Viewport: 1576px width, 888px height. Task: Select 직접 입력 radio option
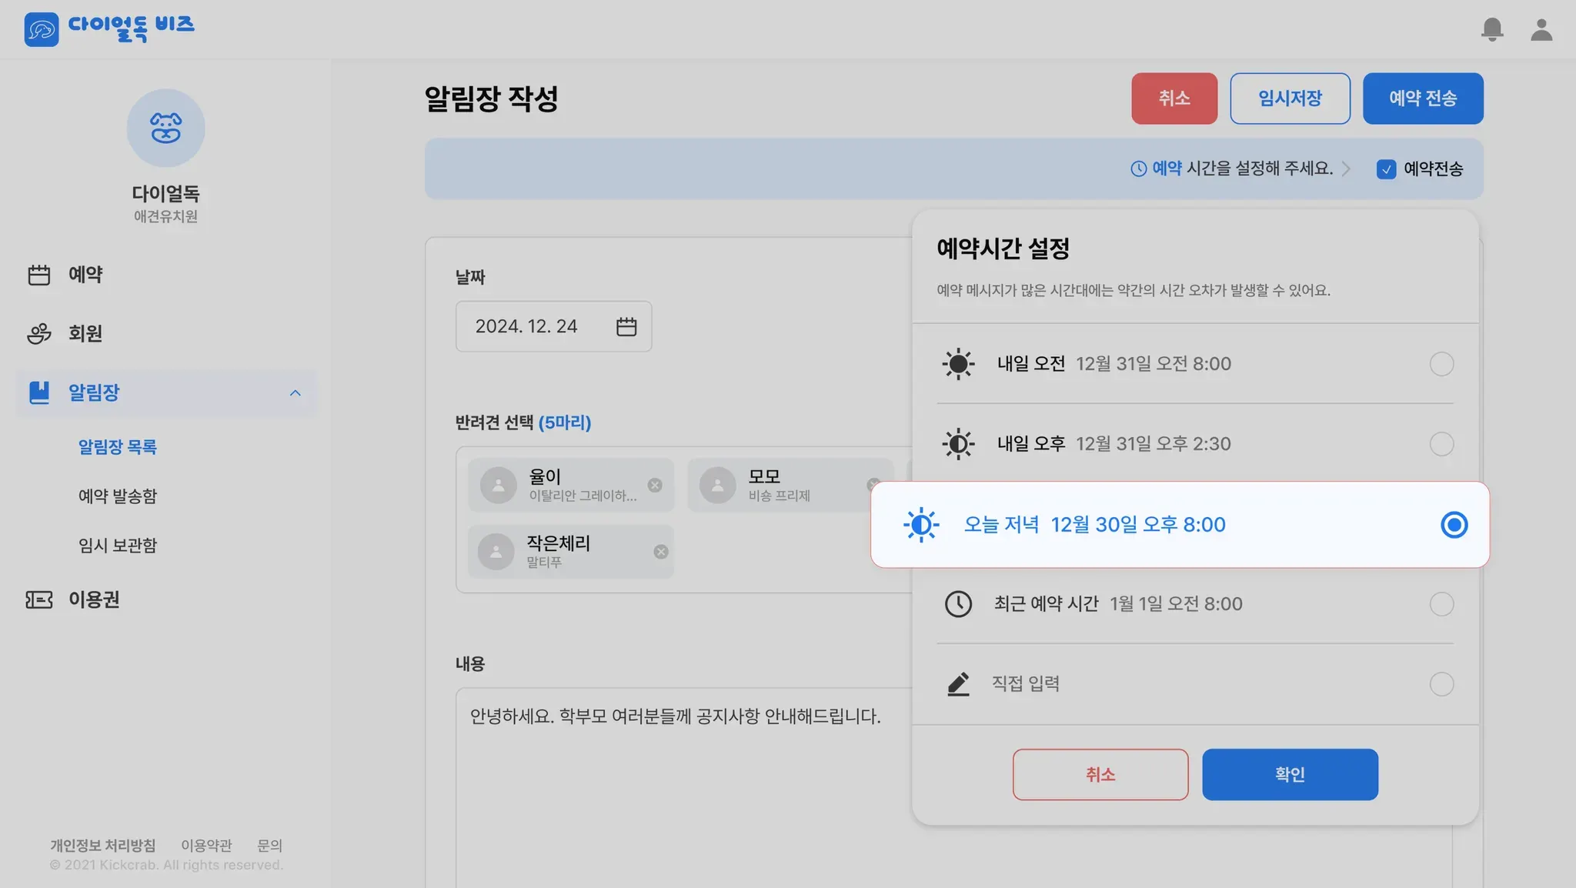point(1441,684)
